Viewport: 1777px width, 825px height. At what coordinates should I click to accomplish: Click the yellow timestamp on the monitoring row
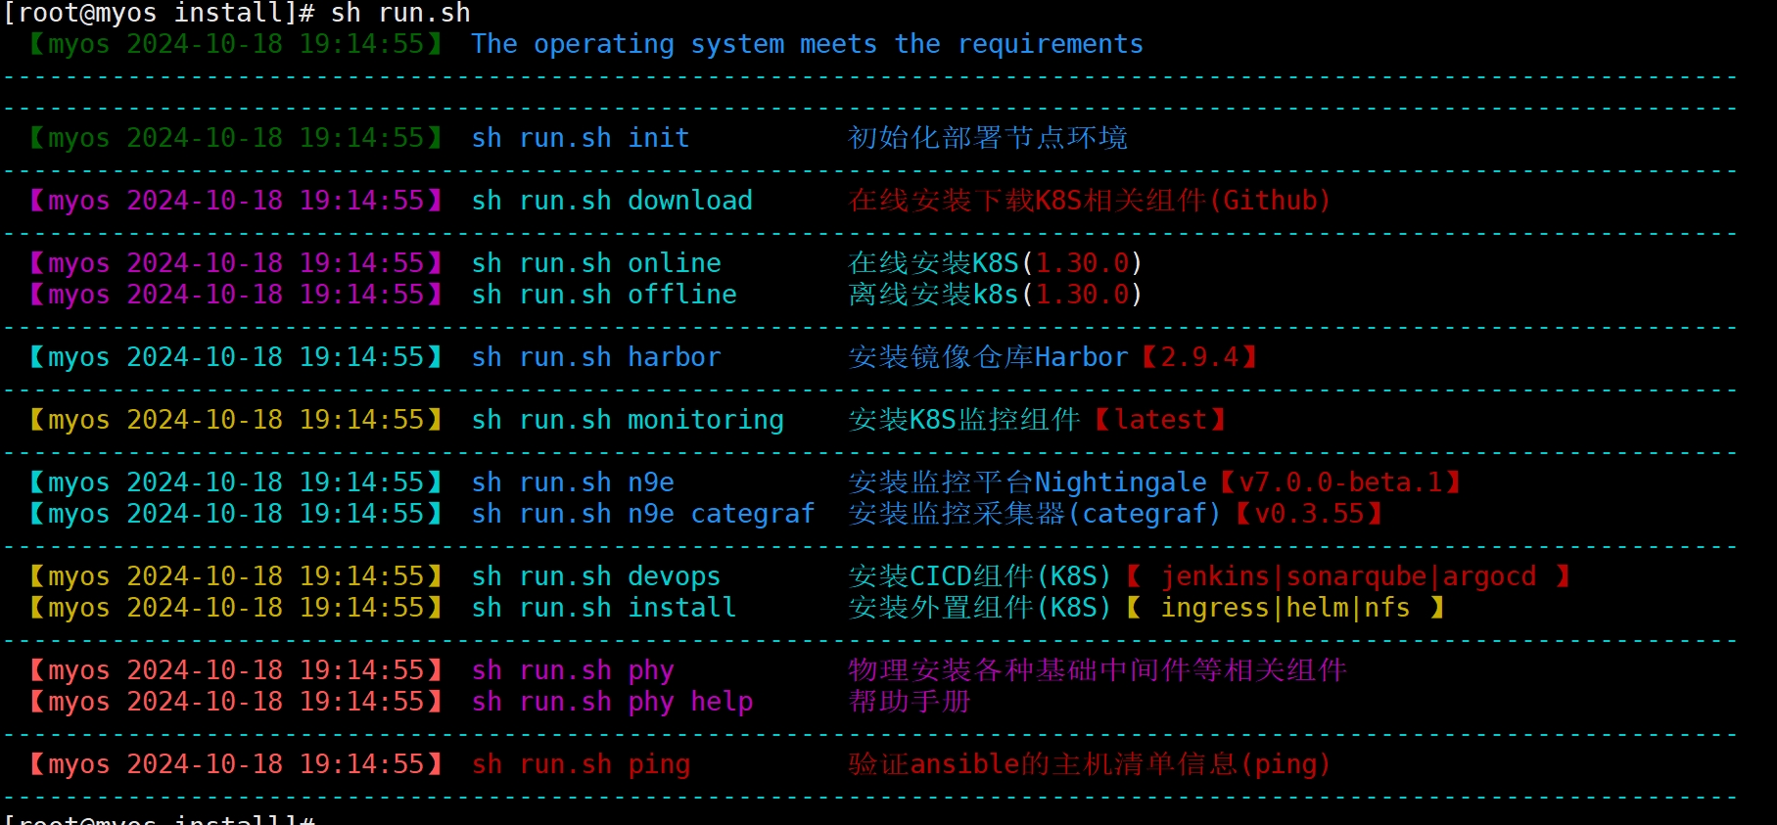pos(236,420)
